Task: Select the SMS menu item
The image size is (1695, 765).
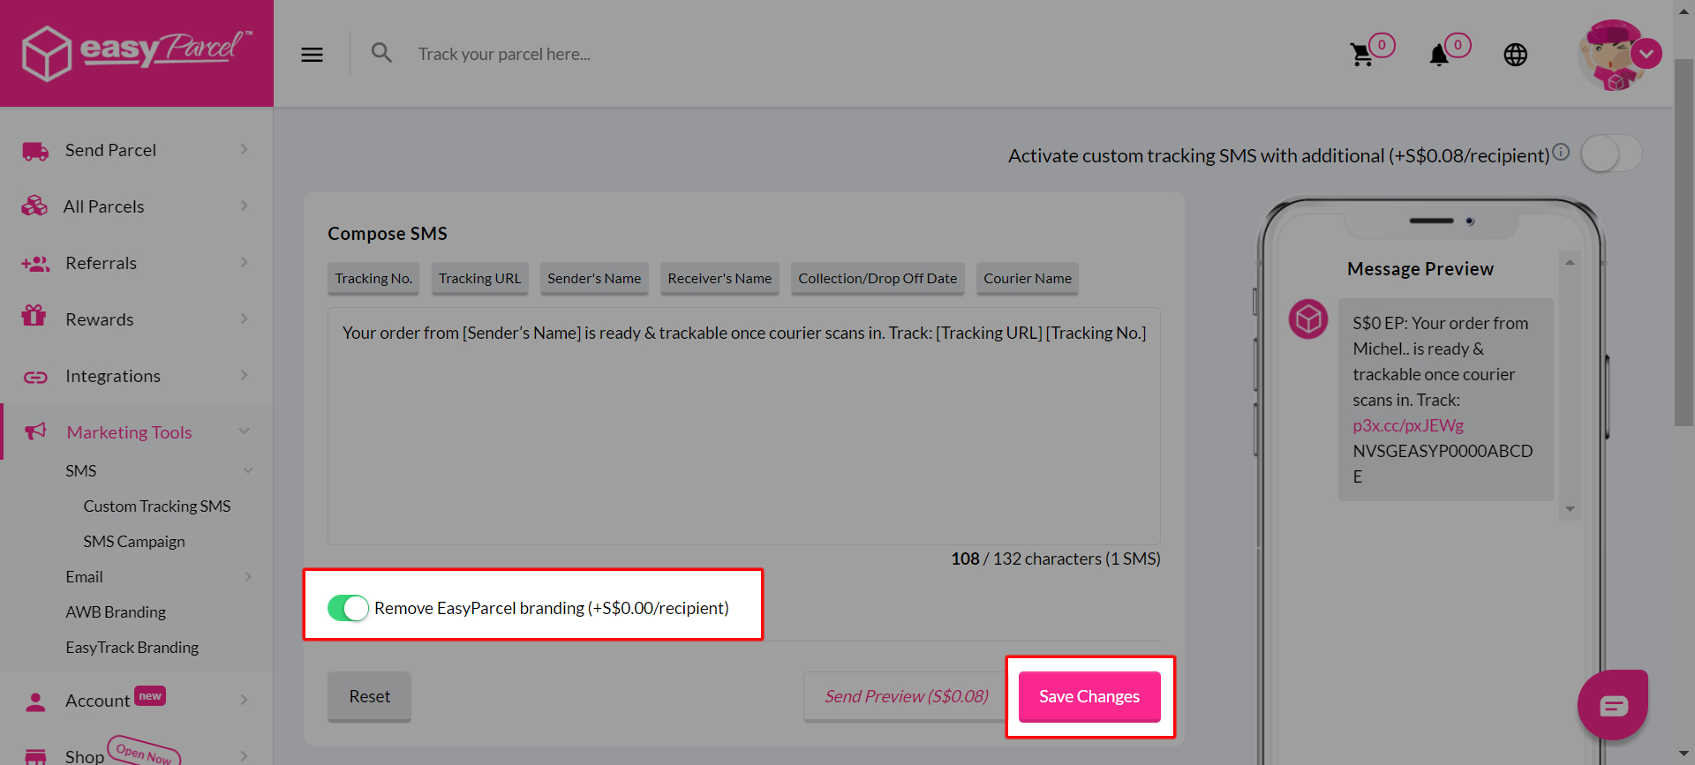Action: (81, 470)
